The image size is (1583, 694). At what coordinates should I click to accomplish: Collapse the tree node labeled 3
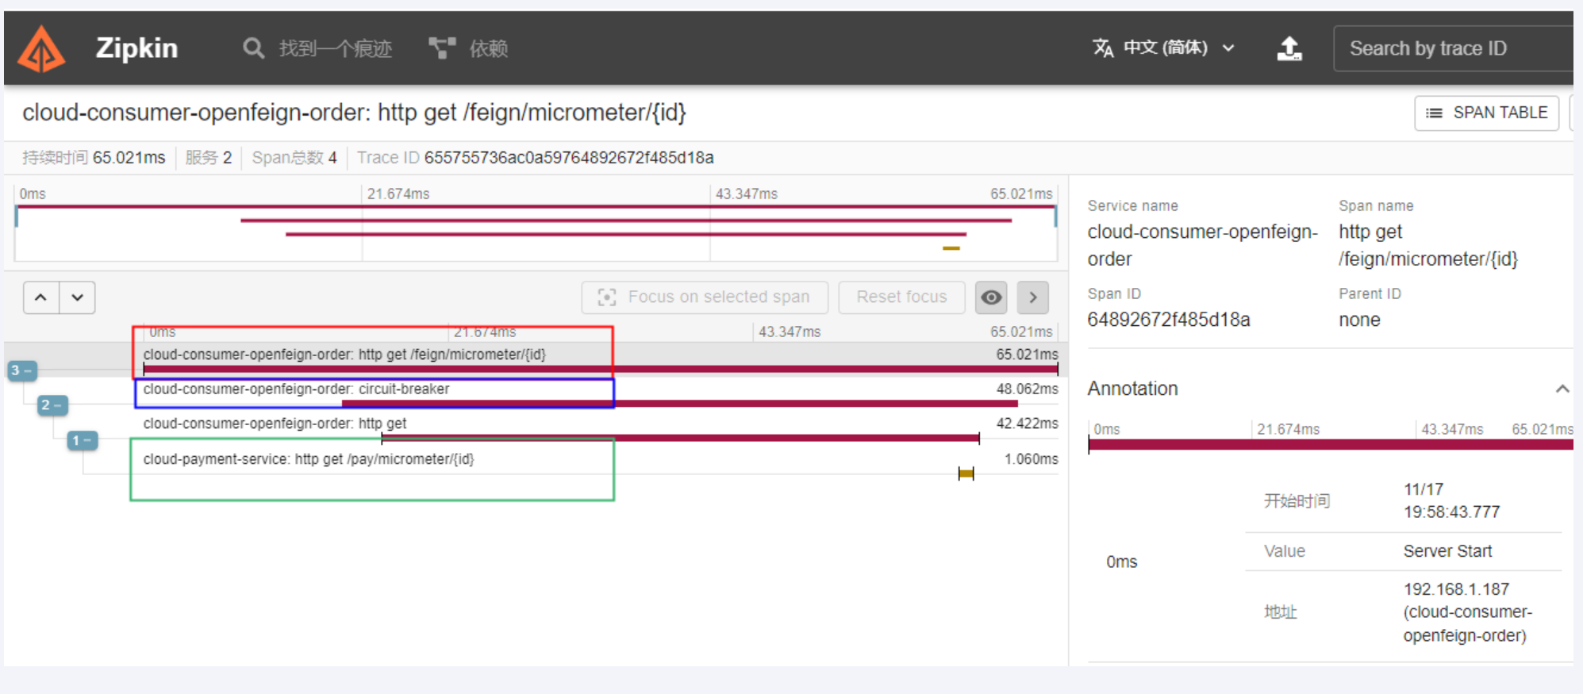coord(22,370)
